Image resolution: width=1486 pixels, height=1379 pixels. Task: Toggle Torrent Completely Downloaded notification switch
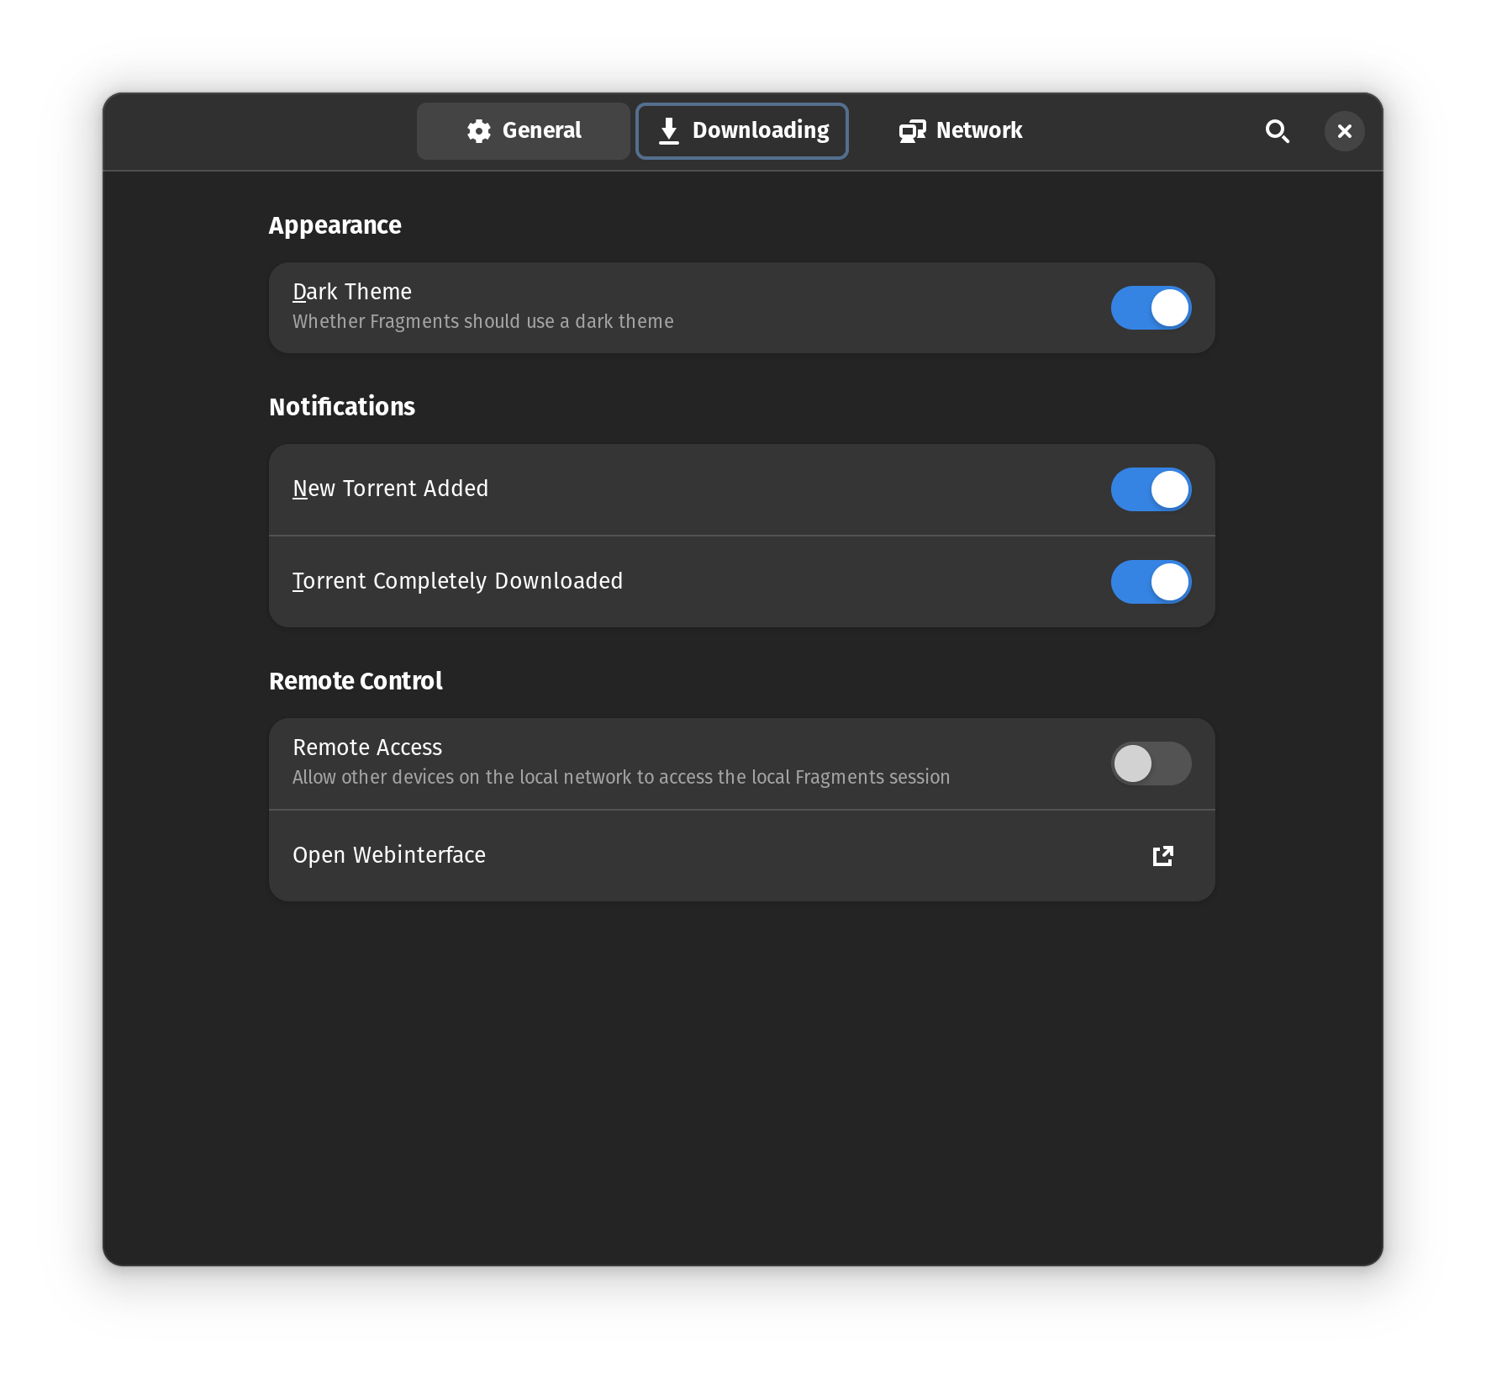pos(1151,582)
